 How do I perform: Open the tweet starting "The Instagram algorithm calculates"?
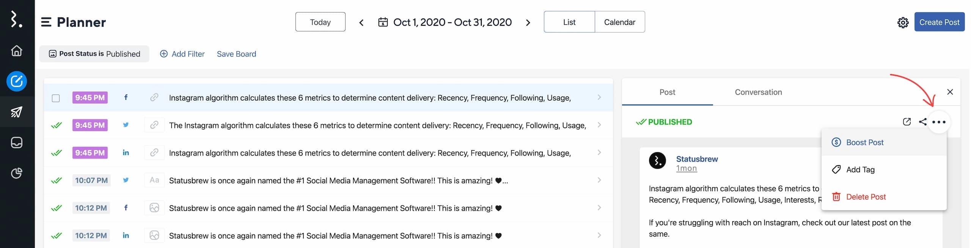[377, 126]
